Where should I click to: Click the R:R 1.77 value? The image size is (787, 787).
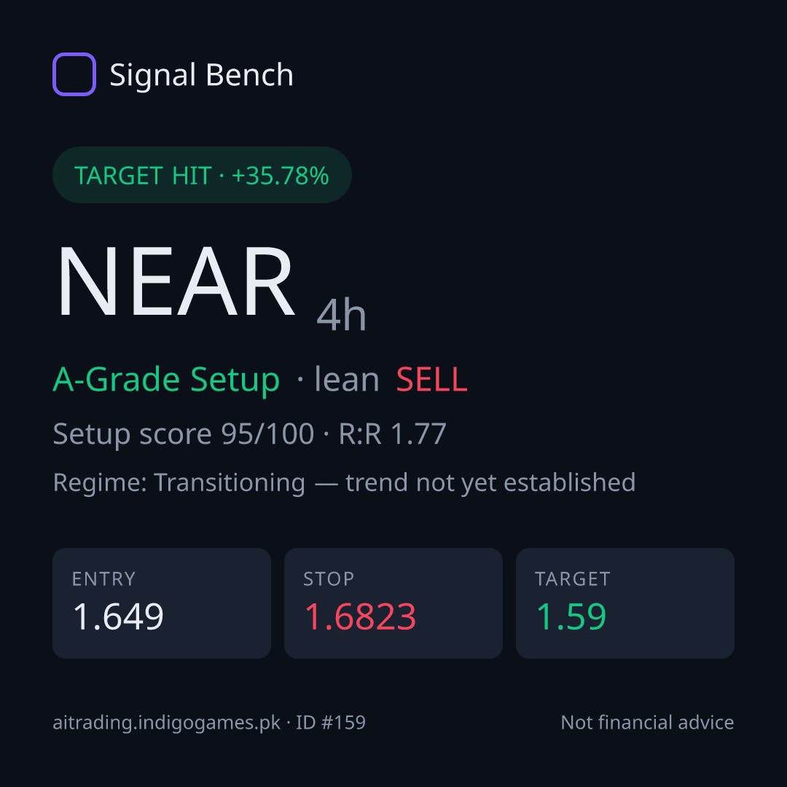pyautogui.click(x=393, y=434)
